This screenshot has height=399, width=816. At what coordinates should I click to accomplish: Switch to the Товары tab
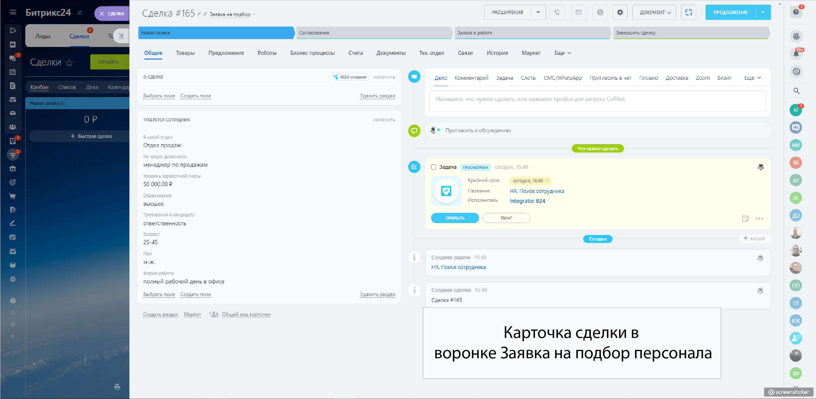click(x=185, y=53)
